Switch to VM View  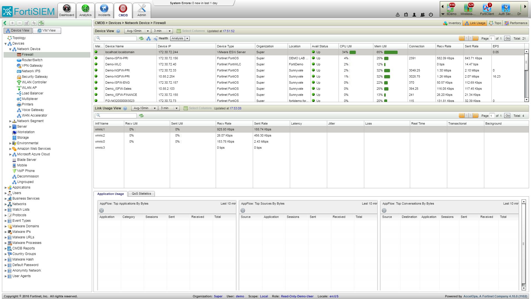(47, 30)
